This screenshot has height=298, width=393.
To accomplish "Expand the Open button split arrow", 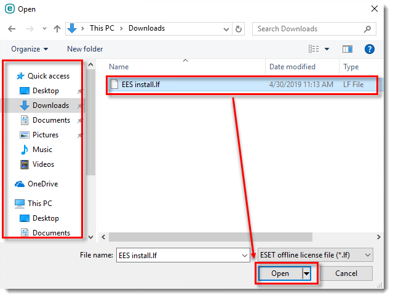I will point(306,273).
